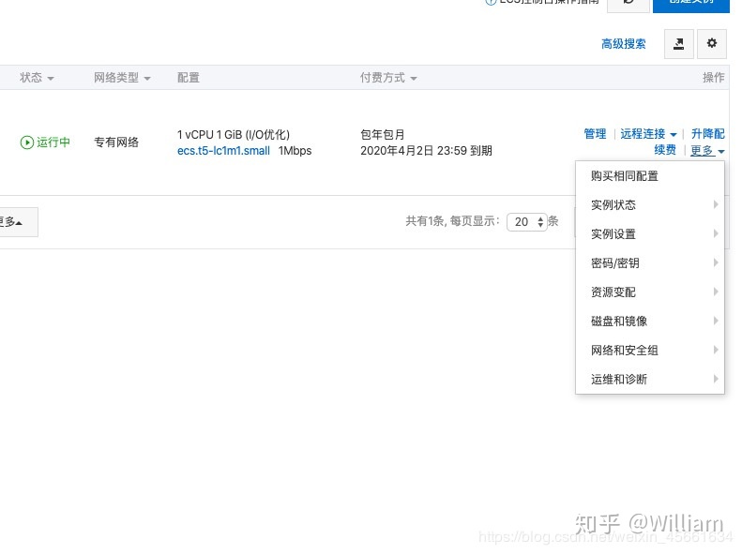This screenshot has width=742, height=554.
Task: Click the ecs.t5-lc1m1.small instance type link
Action: coord(223,151)
